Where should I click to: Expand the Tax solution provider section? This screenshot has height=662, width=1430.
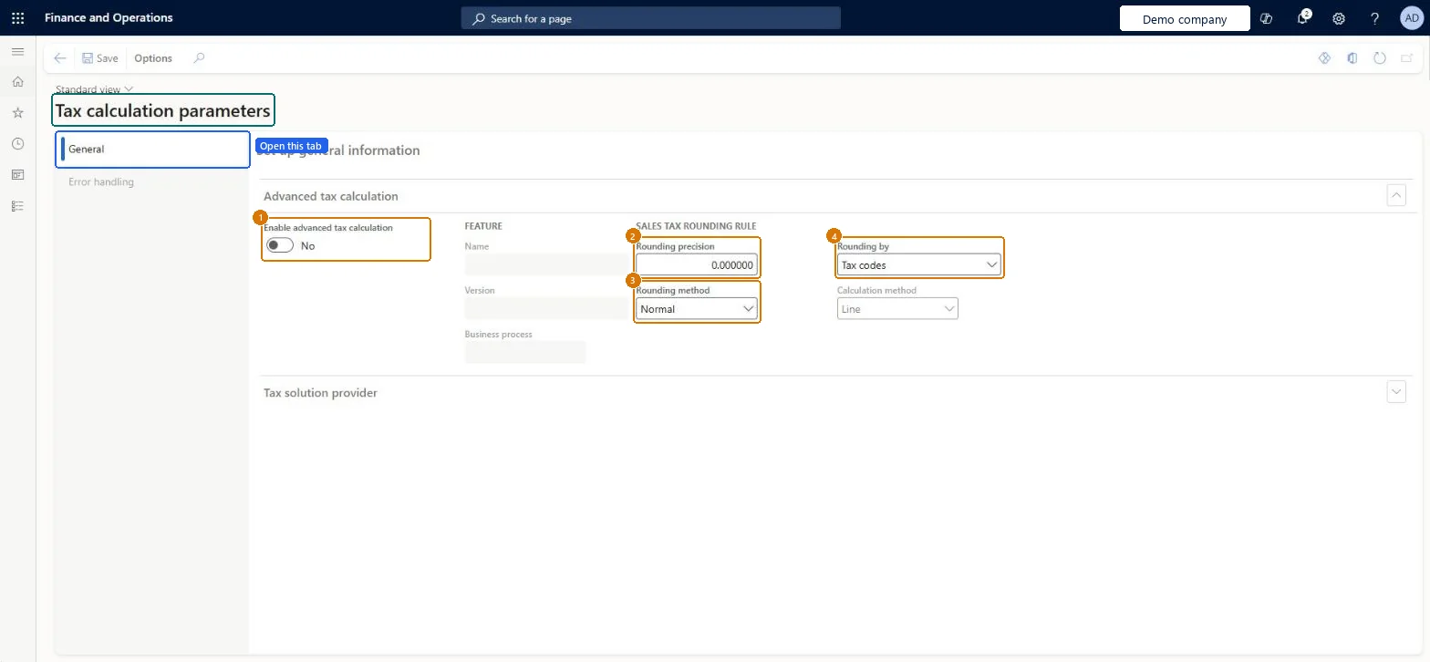click(x=1396, y=392)
